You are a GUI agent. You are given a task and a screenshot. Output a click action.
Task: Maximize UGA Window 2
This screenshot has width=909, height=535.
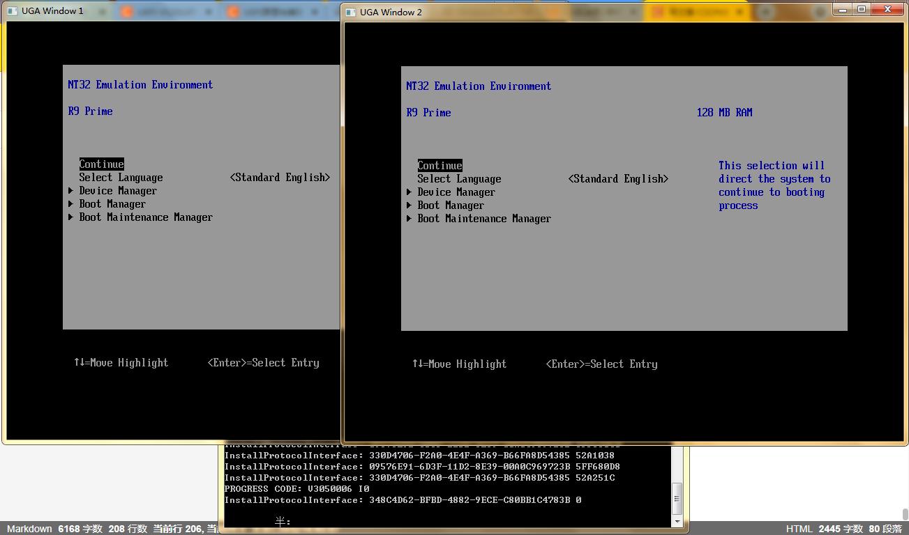(862, 9)
